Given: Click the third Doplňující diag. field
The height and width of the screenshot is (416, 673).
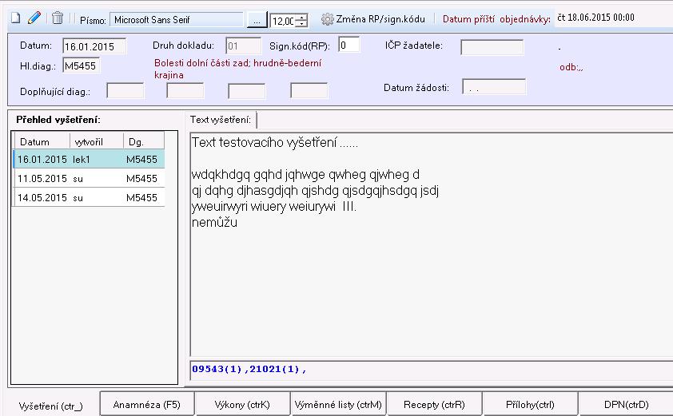Looking at the screenshot, I should [x=247, y=91].
